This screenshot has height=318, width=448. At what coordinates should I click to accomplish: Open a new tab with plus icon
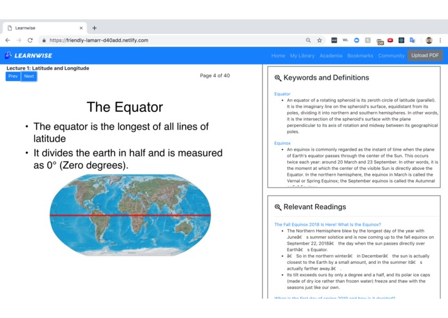94,28
